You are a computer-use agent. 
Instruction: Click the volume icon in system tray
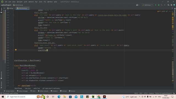pyautogui.click(x=156, y=97)
